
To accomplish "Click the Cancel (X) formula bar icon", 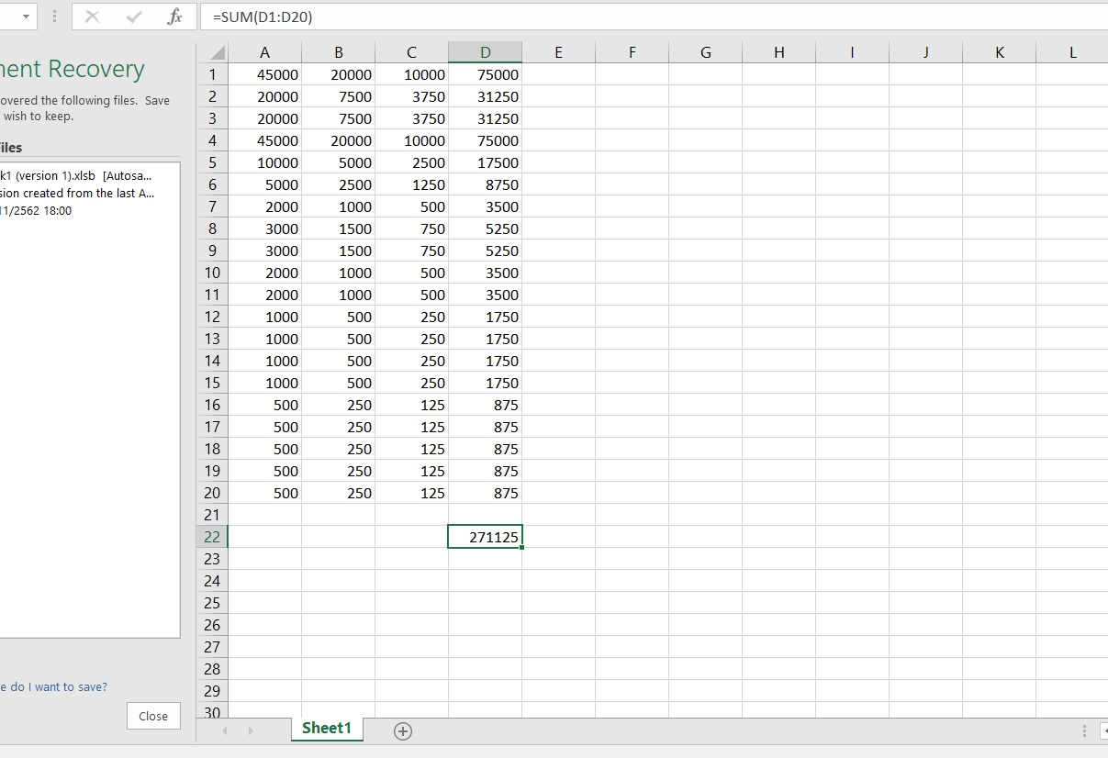I will pyautogui.click(x=92, y=17).
